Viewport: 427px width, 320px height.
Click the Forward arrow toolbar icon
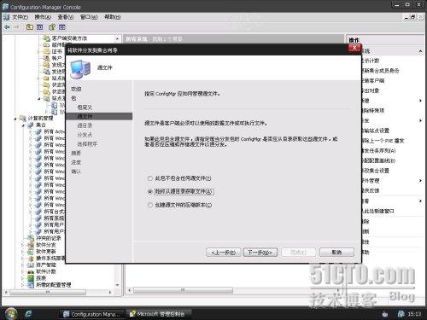[16, 27]
